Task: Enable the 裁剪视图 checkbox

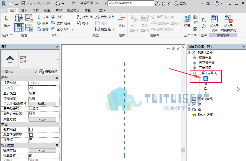Action: tap(31, 130)
